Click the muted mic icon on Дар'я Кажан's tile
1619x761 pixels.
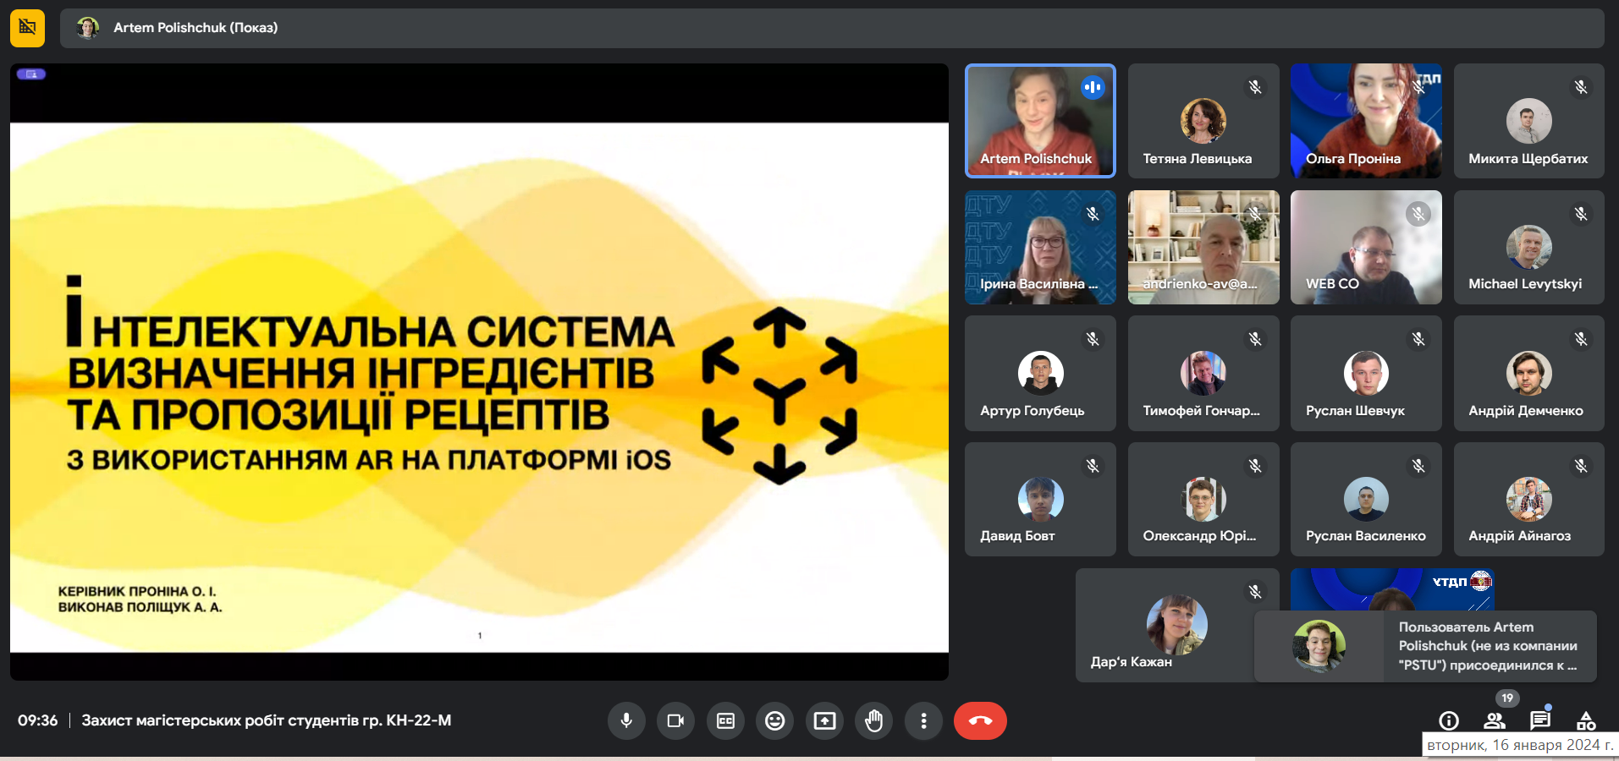1255,592
